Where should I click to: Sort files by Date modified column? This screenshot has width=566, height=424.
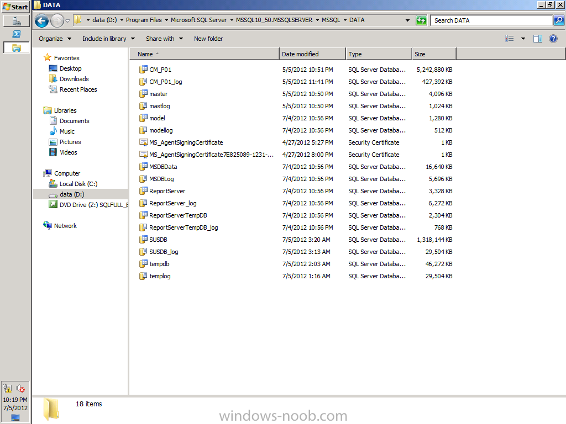pos(313,54)
